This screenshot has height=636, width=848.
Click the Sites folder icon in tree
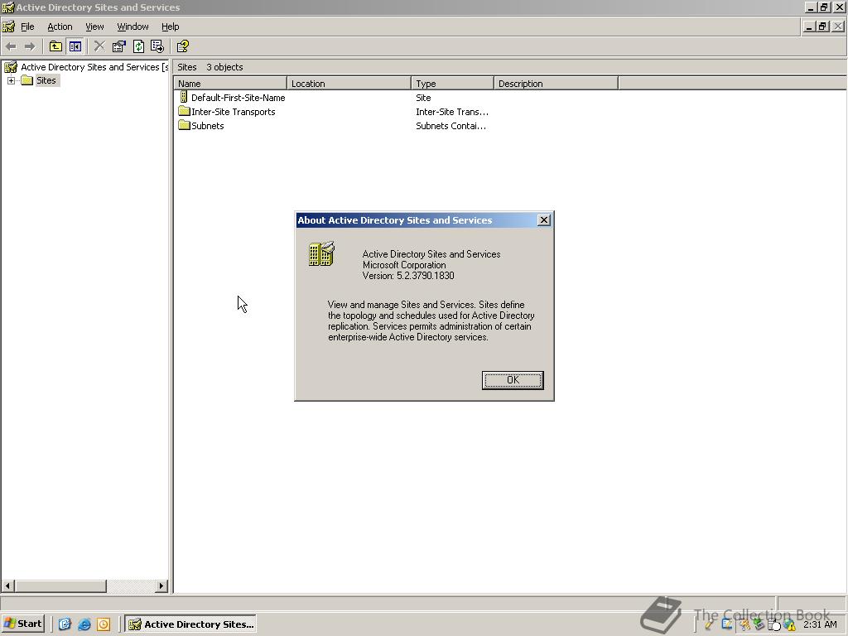coord(27,80)
